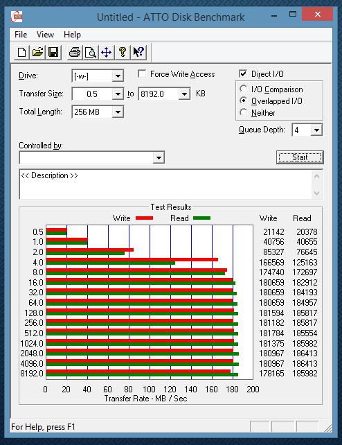Click the four-arrow move toolbar icon

[x=107, y=52]
